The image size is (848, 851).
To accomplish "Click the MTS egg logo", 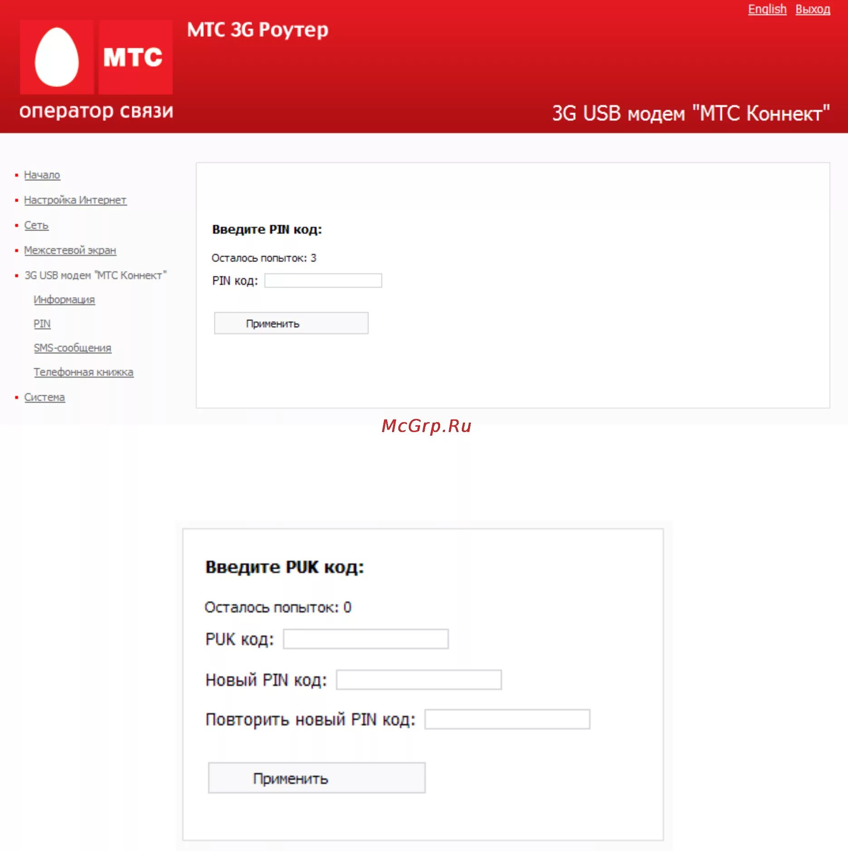I will point(57,57).
